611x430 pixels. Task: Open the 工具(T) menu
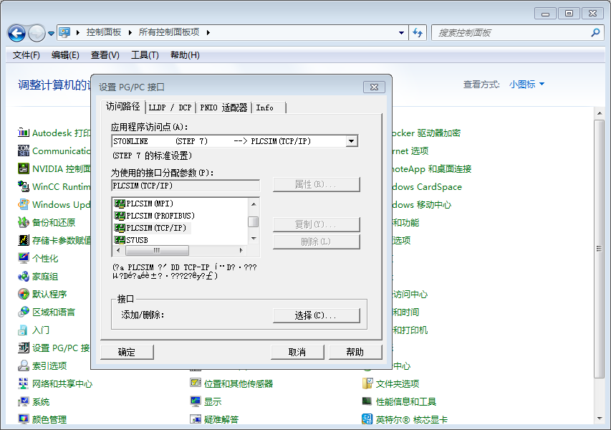tap(145, 55)
